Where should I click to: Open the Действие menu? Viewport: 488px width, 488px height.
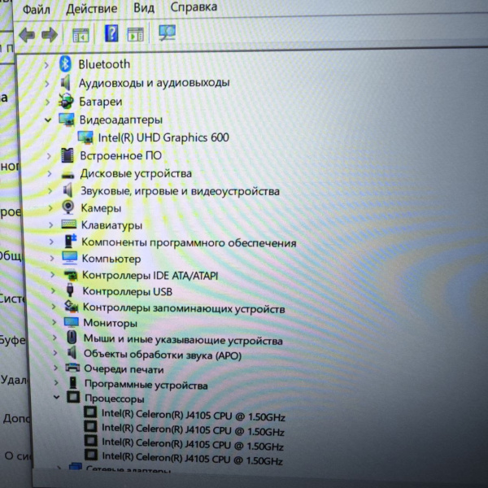(x=91, y=8)
